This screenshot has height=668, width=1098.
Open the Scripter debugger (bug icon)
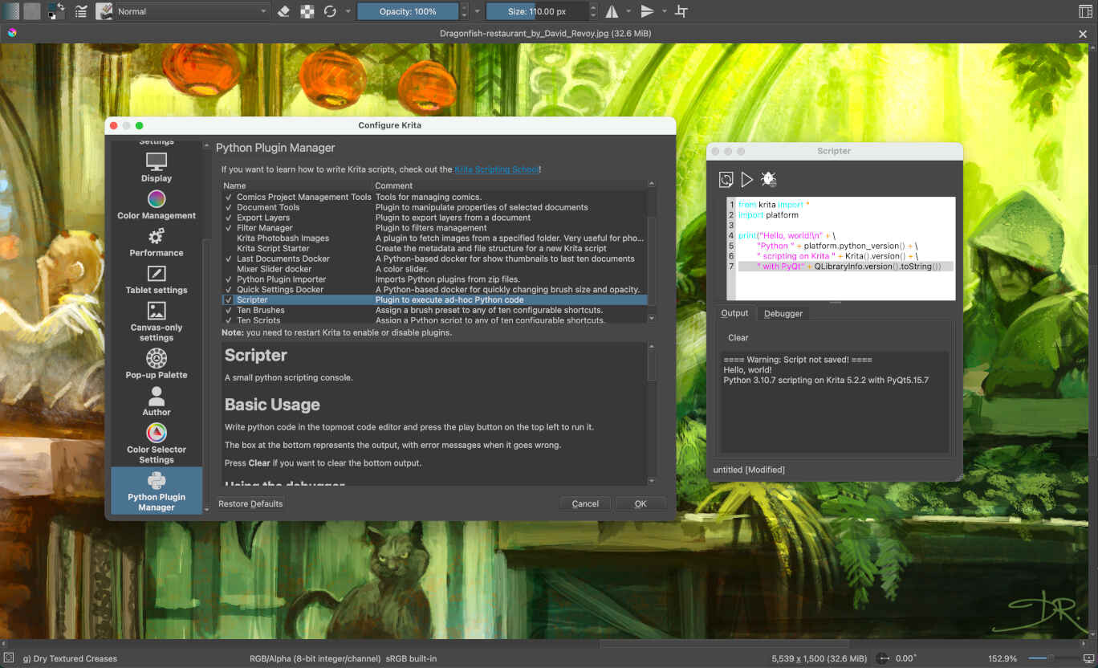[768, 179]
